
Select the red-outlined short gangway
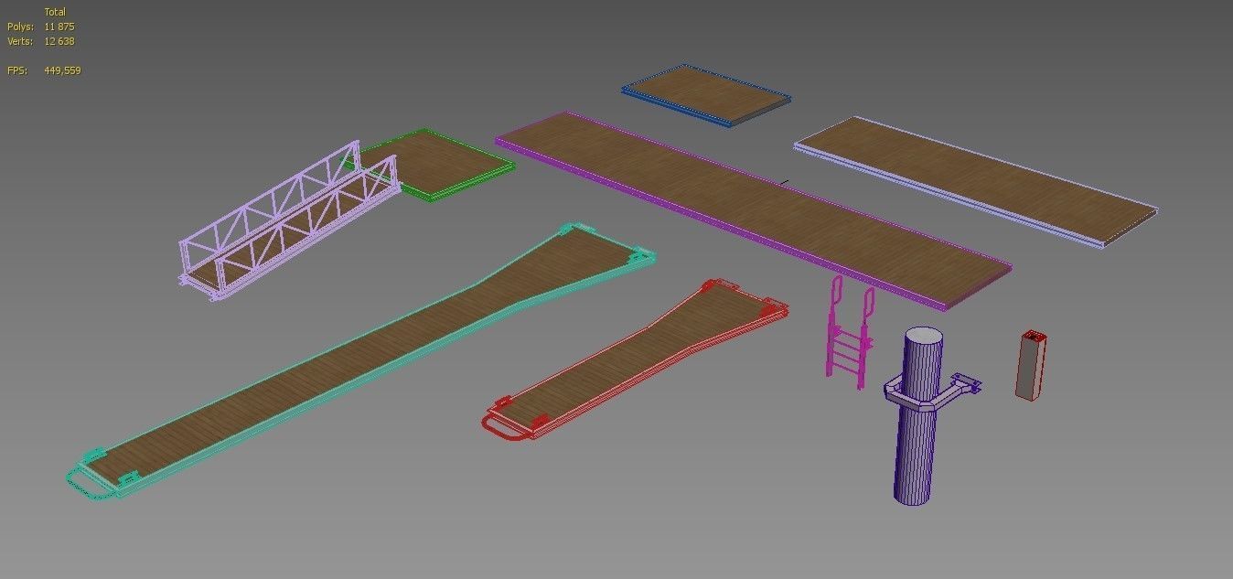(x=634, y=359)
